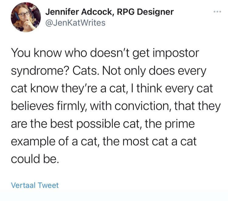Click the Vertaal Tweet translate link
Viewport: 228px width, 201px height.
tap(35, 185)
